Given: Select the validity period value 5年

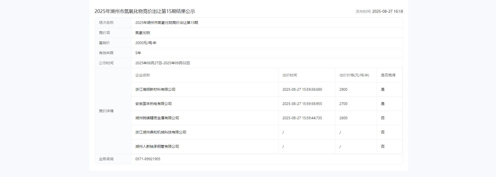Looking at the screenshot, I should tap(138, 53).
